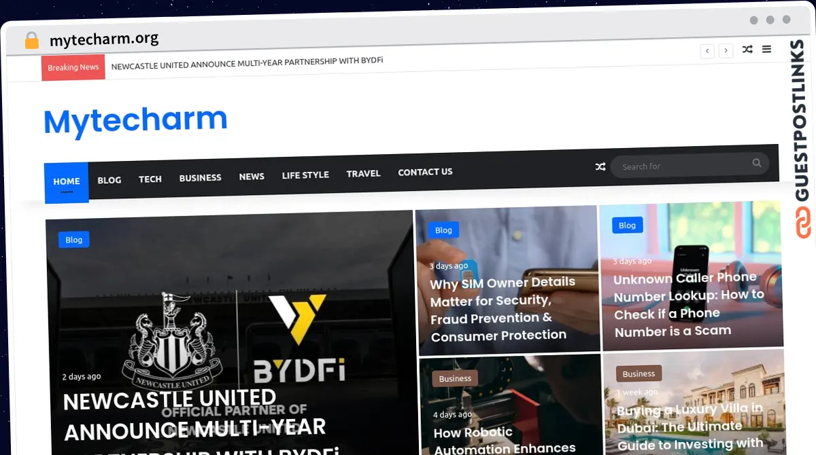816x455 pixels.
Task: Go to previous breaking news item
Action: pos(707,51)
